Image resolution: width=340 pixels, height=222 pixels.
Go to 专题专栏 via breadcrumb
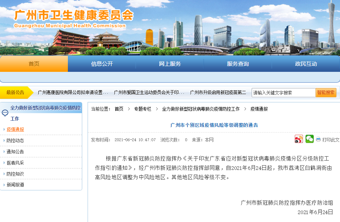click(143, 109)
